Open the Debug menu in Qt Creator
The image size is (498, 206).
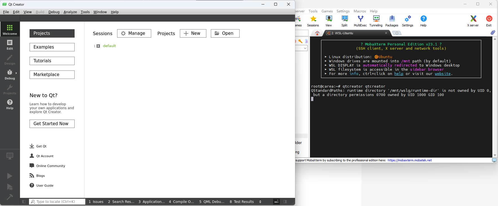pyautogui.click(x=54, y=12)
